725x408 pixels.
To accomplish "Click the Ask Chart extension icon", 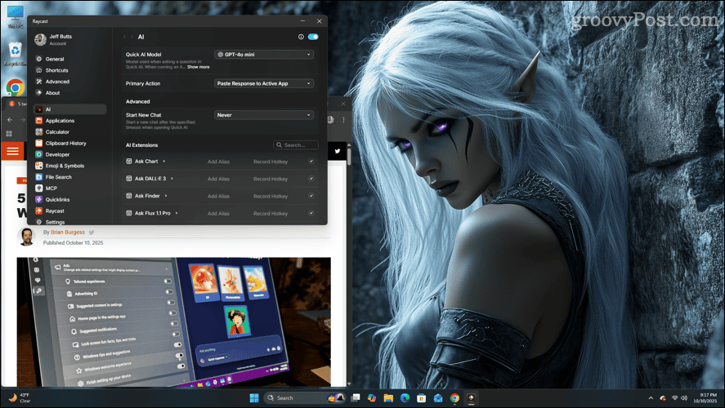I will click(x=129, y=161).
